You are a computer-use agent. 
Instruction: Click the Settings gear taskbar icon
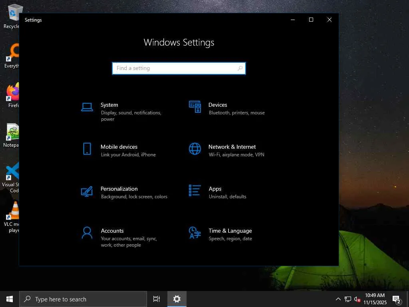(x=177, y=299)
